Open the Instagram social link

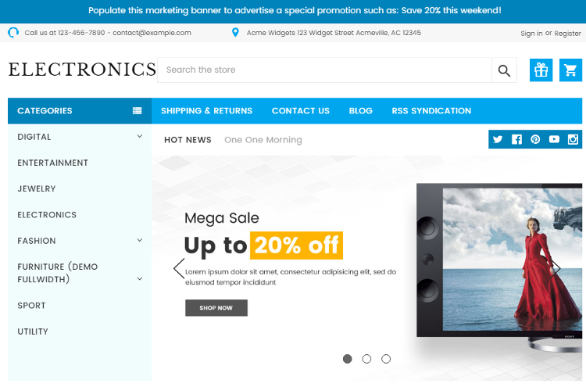[573, 139]
